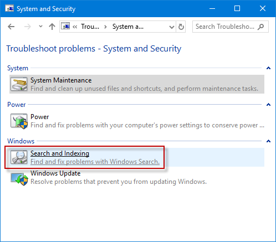Click the "Find and clean up unused files" description
This screenshot has width=276, height=242.
point(144,89)
